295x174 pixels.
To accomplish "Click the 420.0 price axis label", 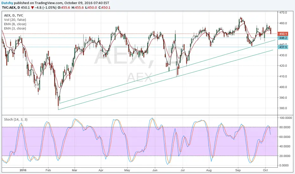I will 283,66.
